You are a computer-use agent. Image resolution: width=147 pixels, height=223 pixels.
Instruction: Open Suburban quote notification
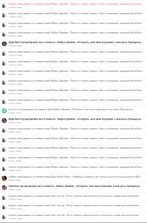click(74, 186)
